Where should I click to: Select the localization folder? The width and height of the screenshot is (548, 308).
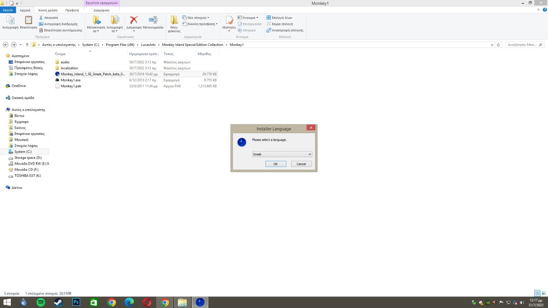[69, 68]
